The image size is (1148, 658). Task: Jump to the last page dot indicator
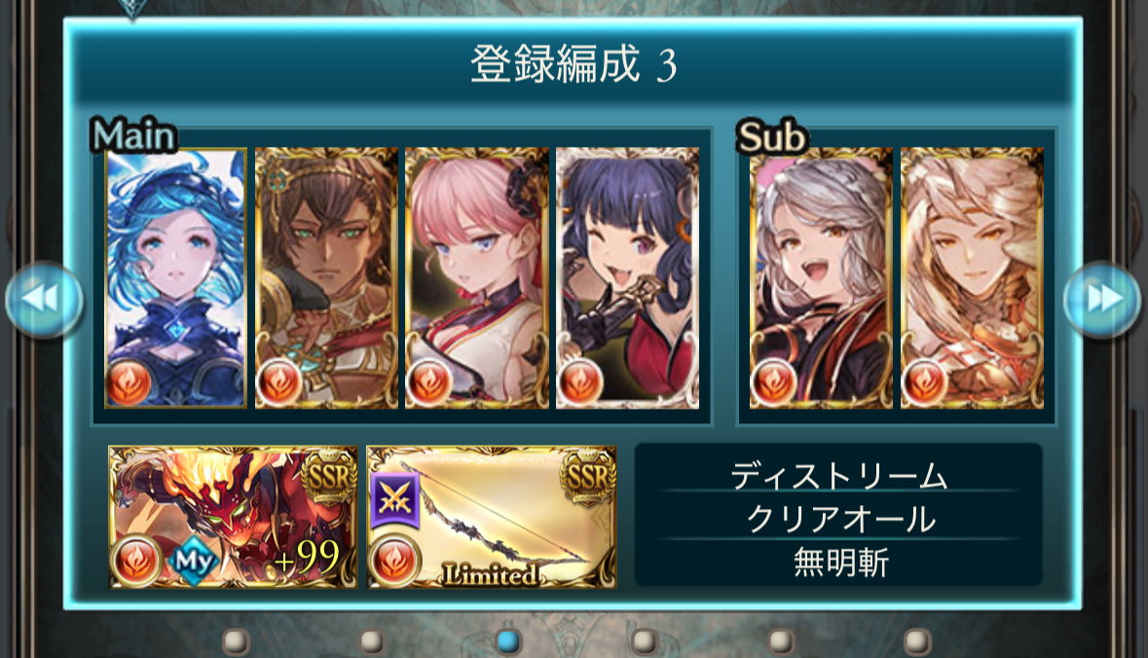point(916,641)
